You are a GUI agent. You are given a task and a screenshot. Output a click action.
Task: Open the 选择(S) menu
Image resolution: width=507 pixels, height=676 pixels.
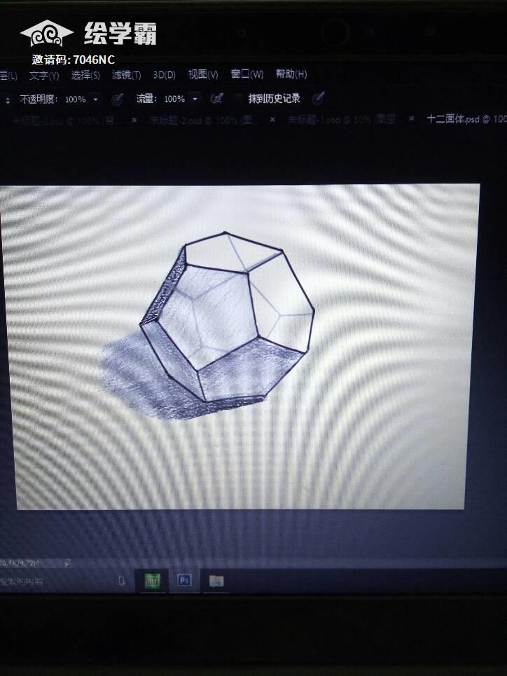[x=85, y=76]
